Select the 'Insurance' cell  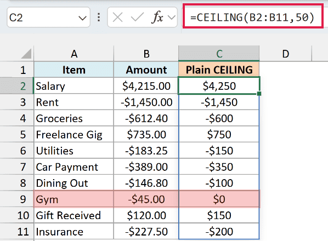pyautogui.click(x=74, y=231)
